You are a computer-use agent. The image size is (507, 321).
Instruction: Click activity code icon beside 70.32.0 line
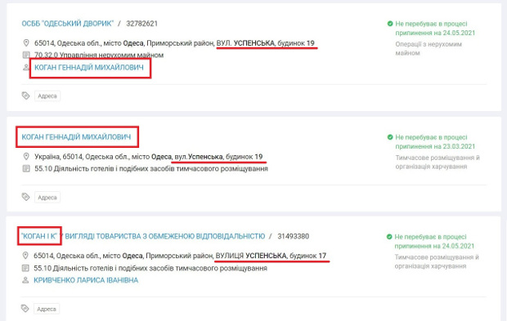tap(26, 55)
